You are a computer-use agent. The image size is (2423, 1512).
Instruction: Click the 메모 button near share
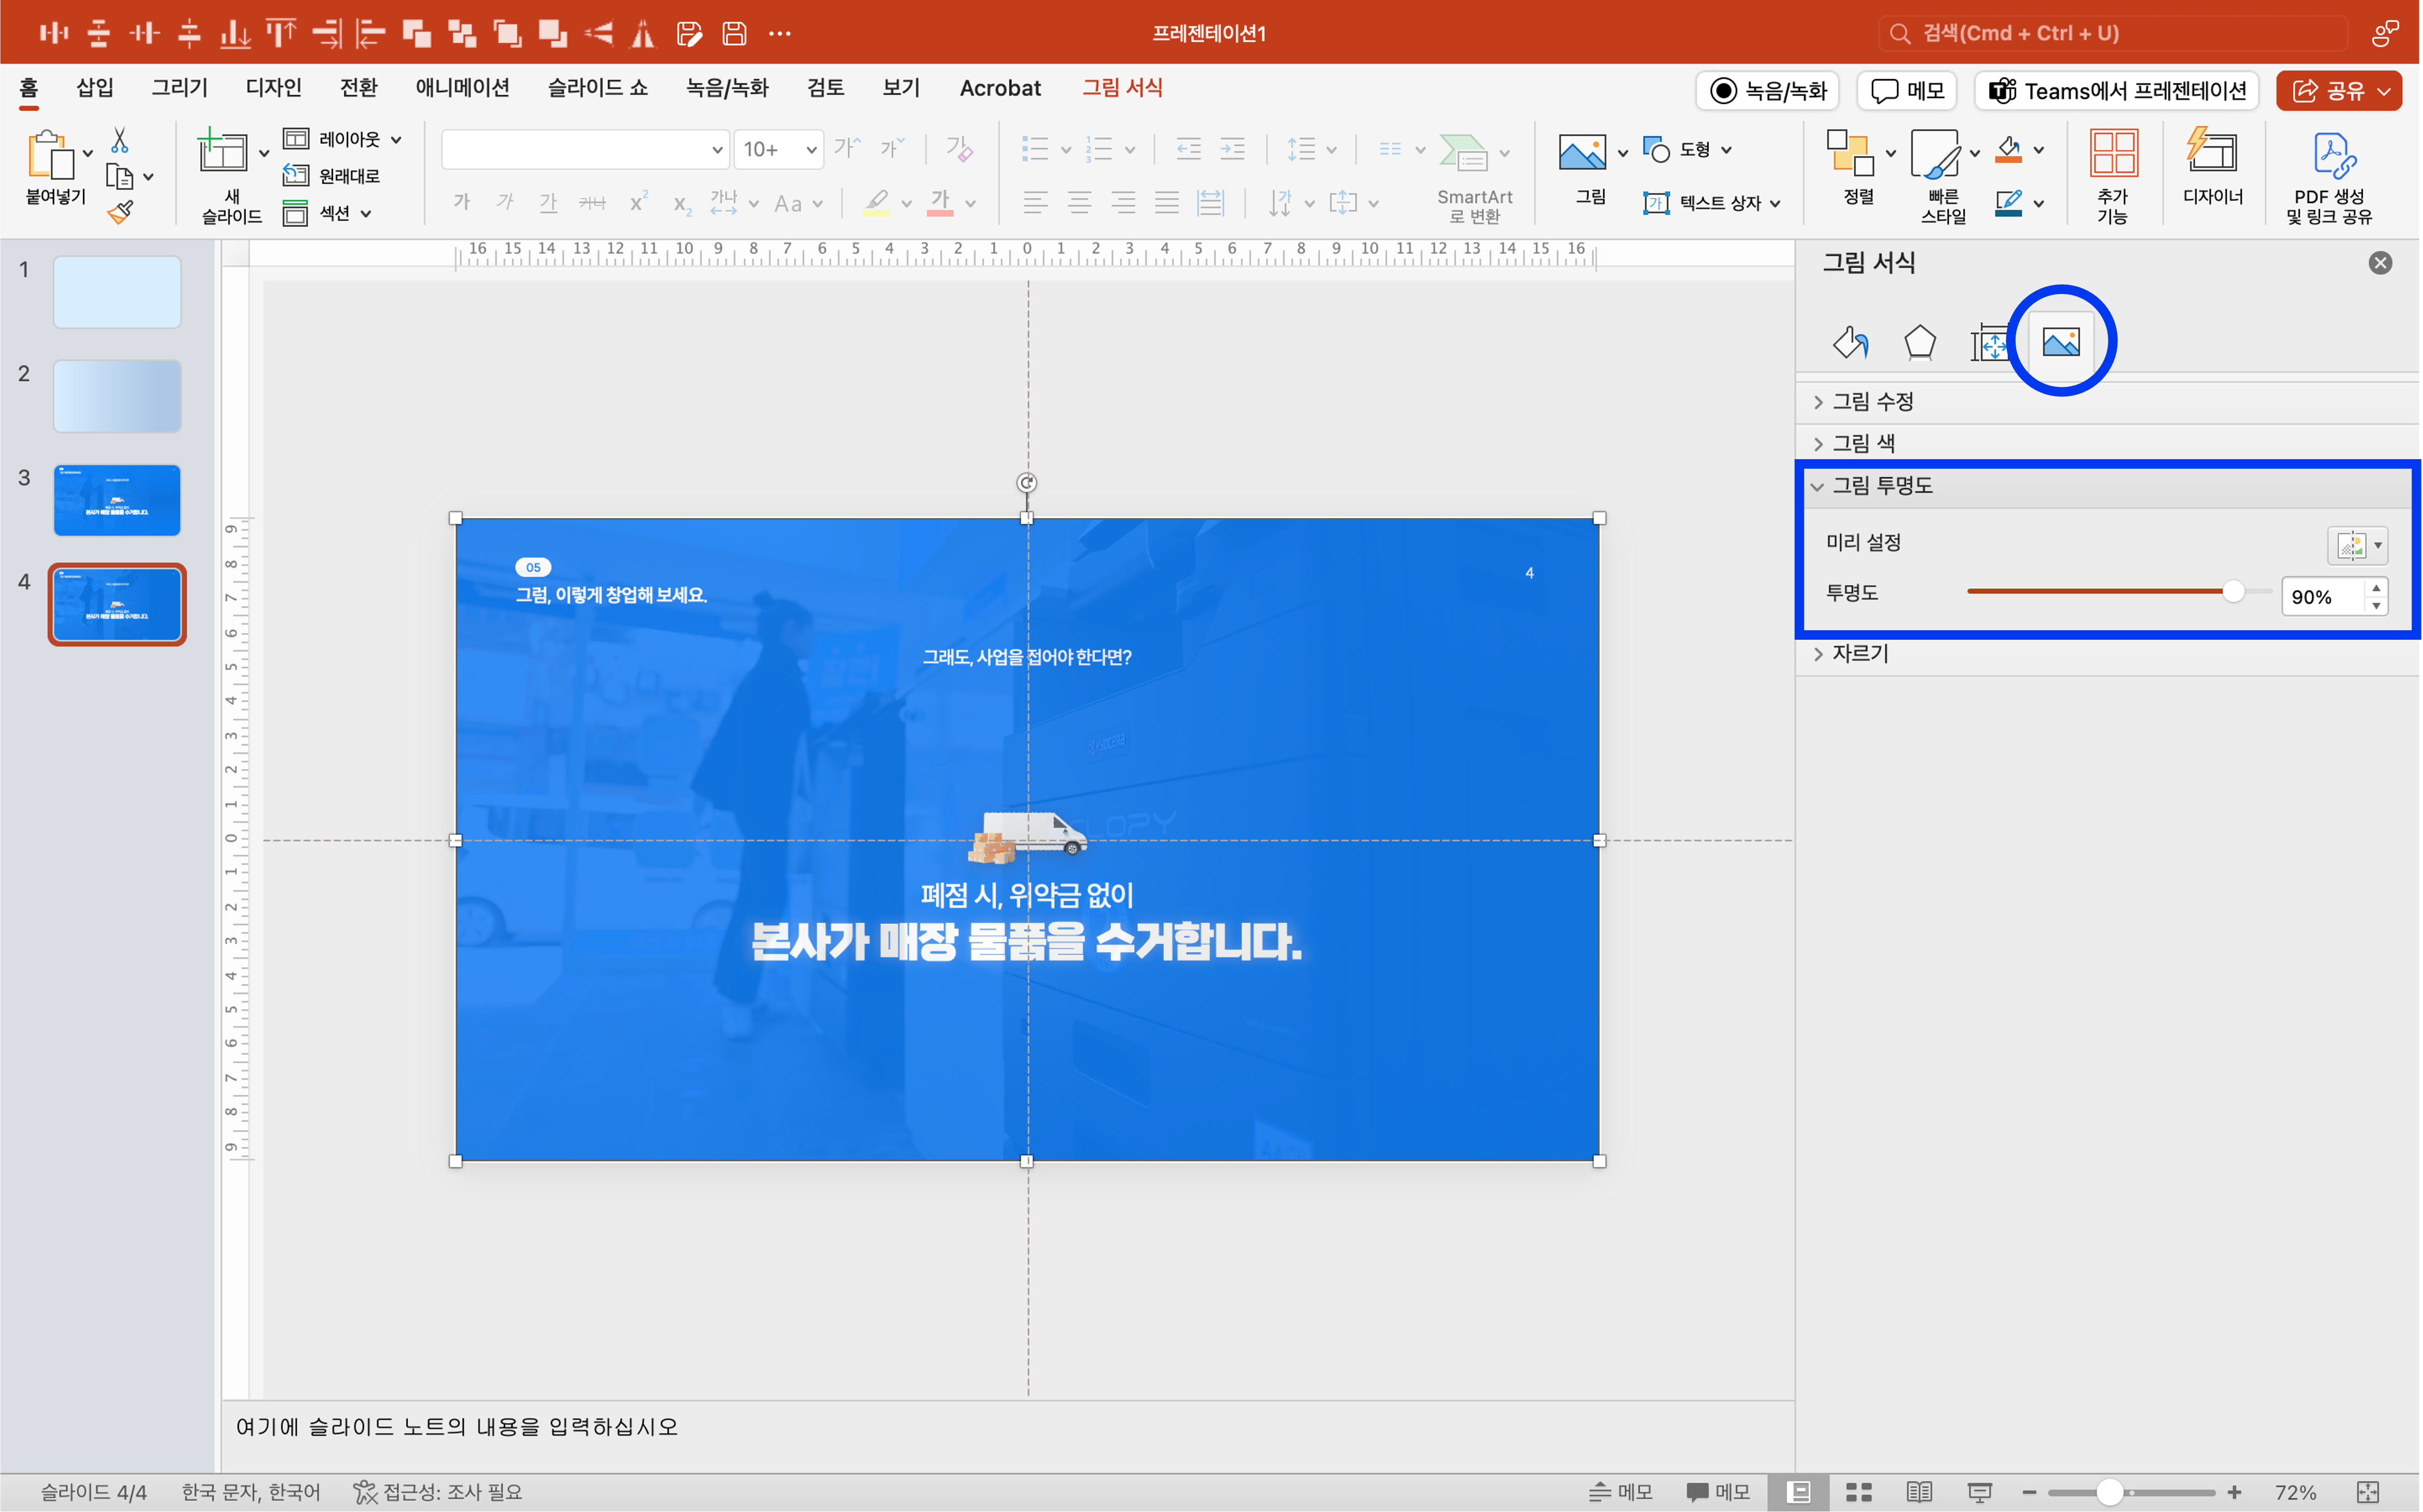point(1907,91)
